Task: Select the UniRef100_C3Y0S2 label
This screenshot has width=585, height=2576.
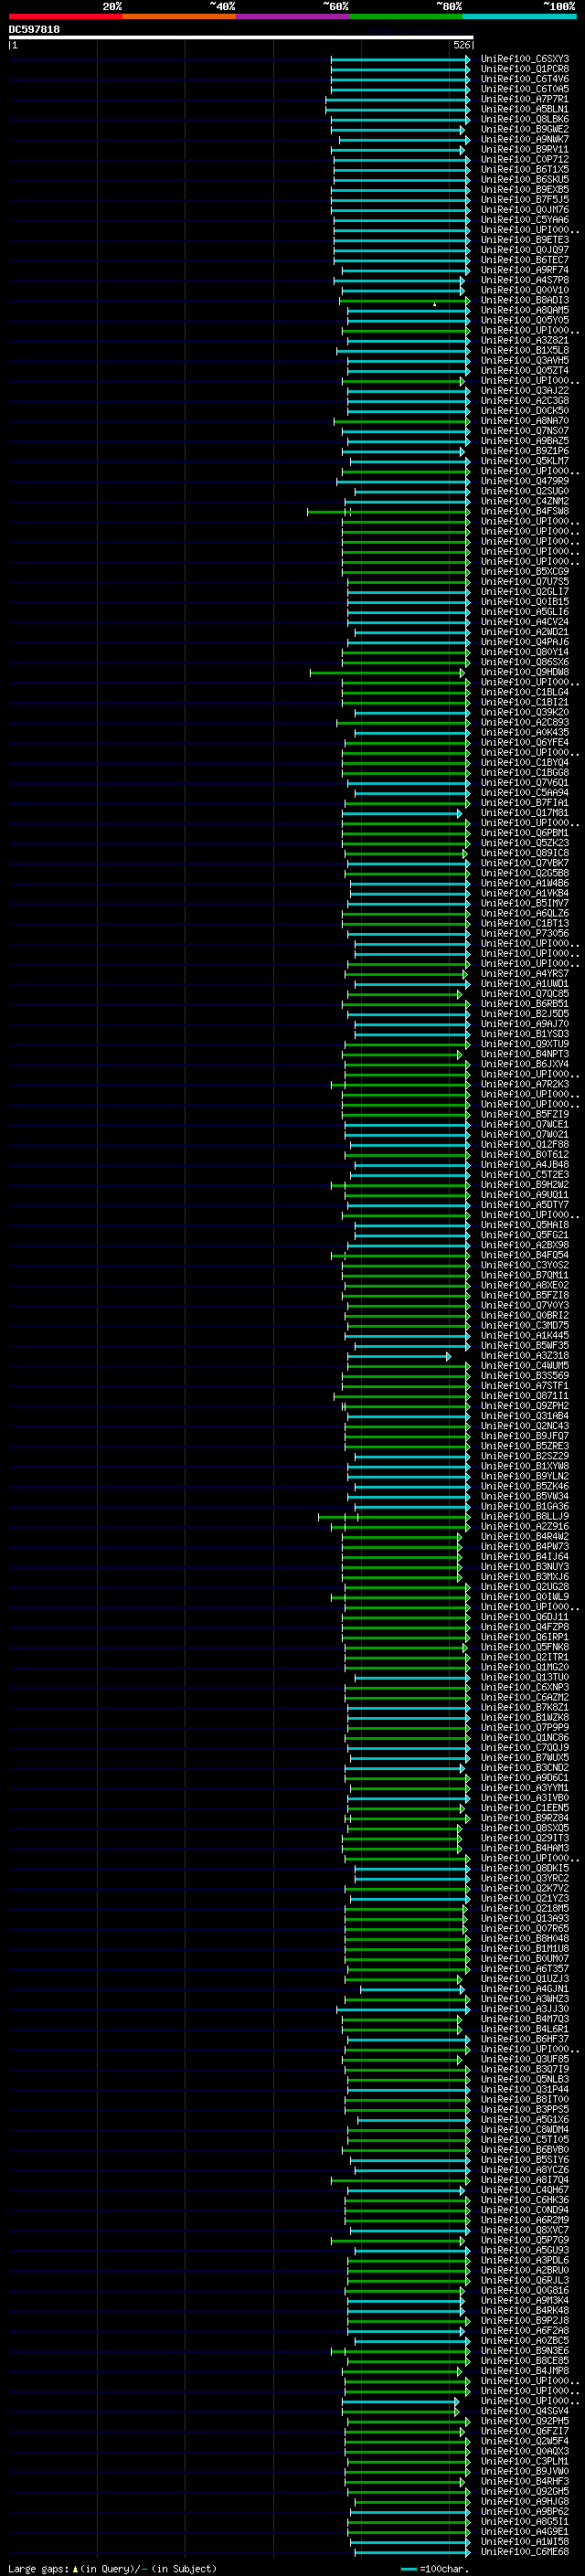Action: 524,1265
